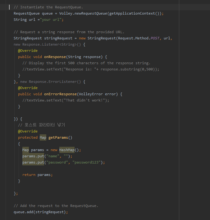Click the italic newRequestQueue method call
Viewport: 210px width, 220px height.
[91, 13]
